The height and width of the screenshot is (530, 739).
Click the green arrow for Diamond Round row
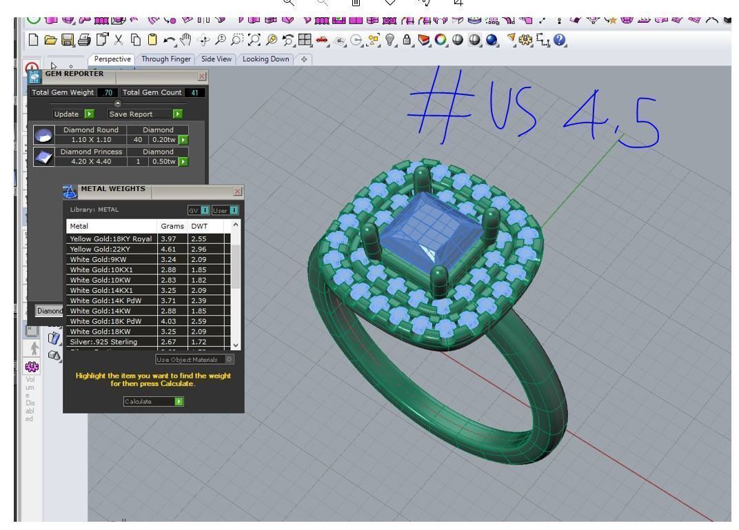(x=183, y=140)
